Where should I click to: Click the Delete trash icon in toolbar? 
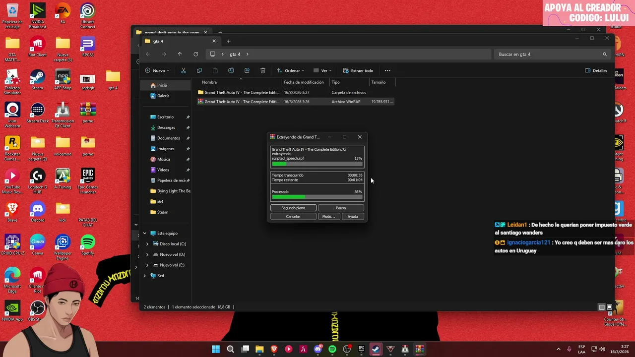point(263,70)
